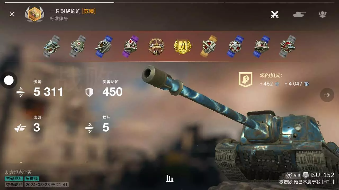Tap the last gray ribbon medal
Screen dimensions: 339x190
click(x=287, y=46)
